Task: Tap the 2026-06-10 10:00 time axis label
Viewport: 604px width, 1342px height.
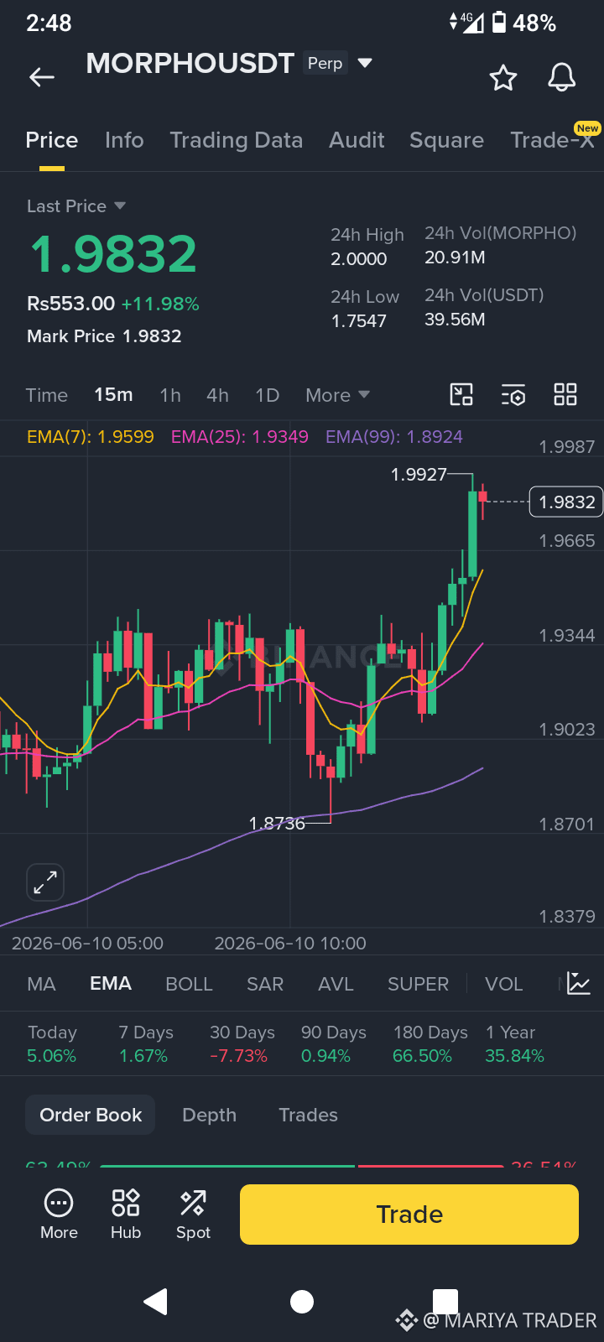Action: (x=290, y=943)
